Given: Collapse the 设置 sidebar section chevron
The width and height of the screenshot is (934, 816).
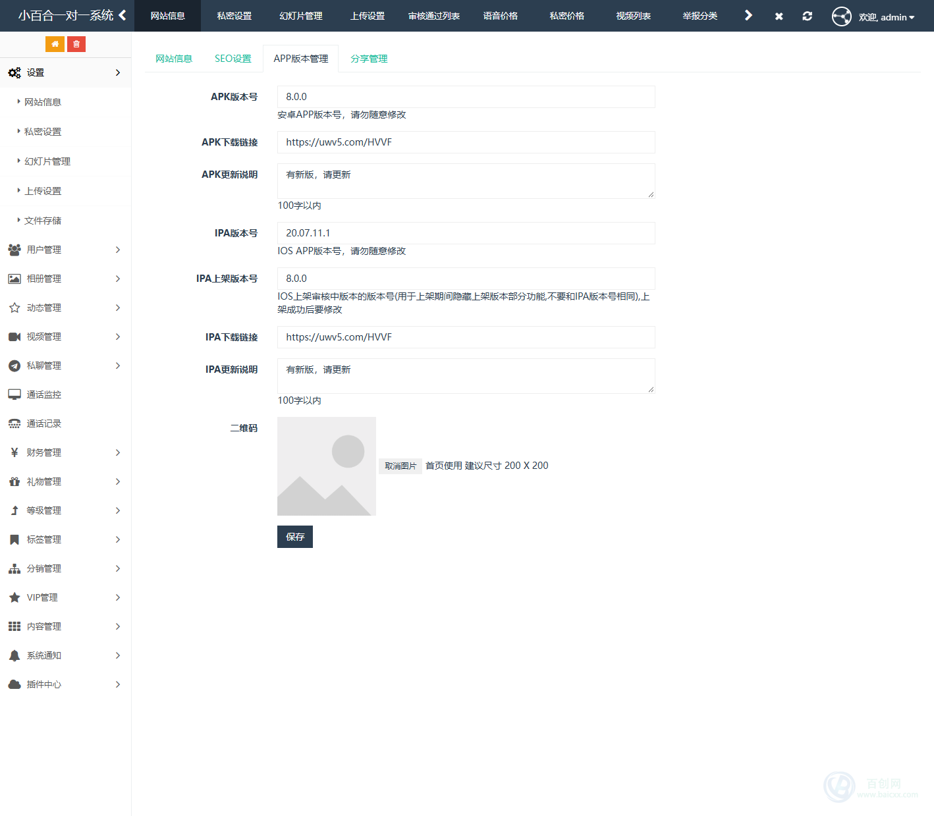Looking at the screenshot, I should point(118,72).
